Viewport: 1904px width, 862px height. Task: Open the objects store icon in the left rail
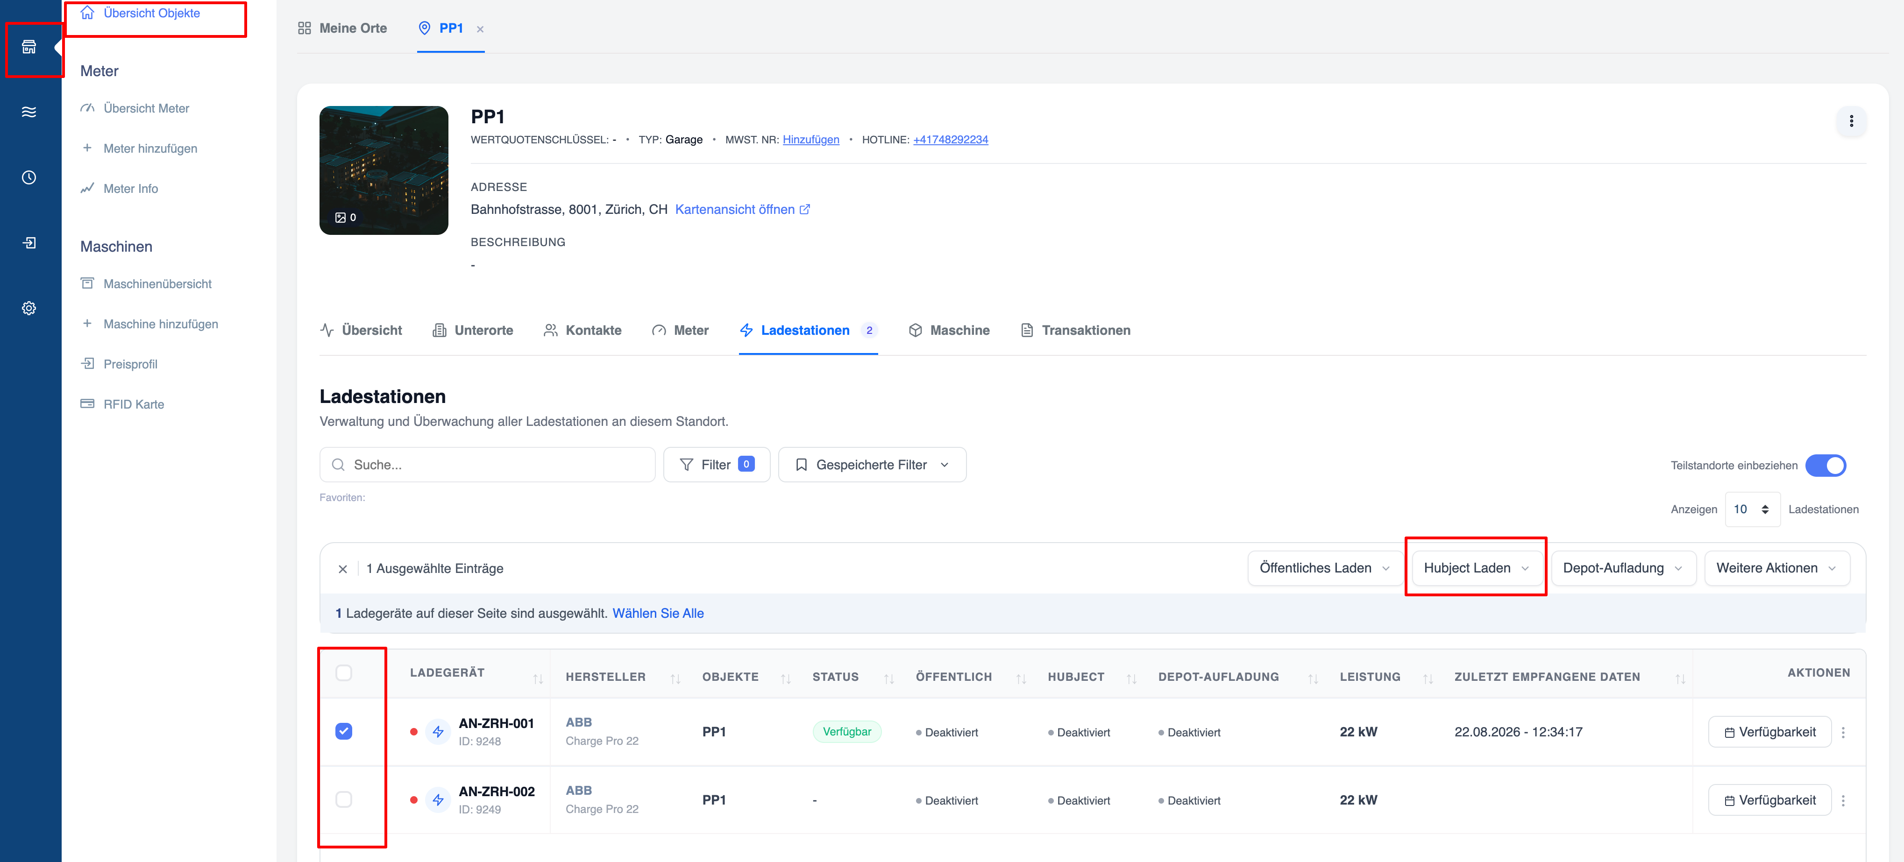29,47
